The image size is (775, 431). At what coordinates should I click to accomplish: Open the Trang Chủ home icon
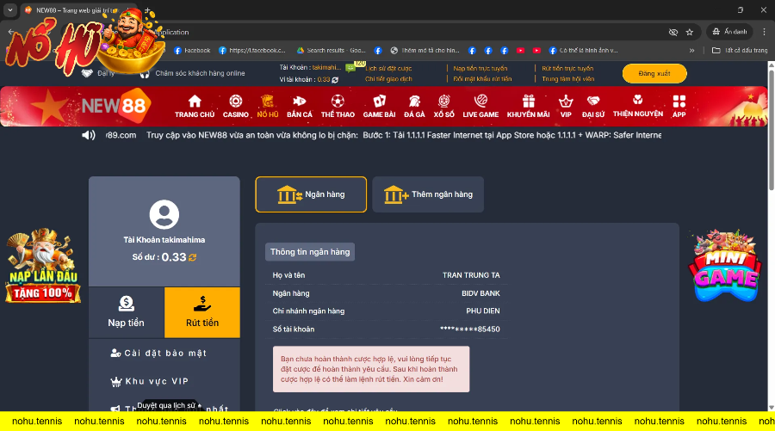[x=195, y=102]
